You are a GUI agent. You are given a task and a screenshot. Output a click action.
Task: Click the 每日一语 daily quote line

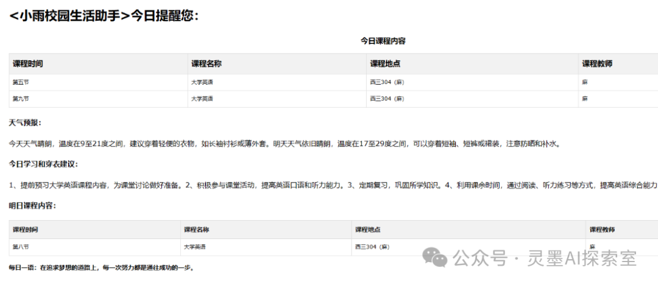point(101,268)
